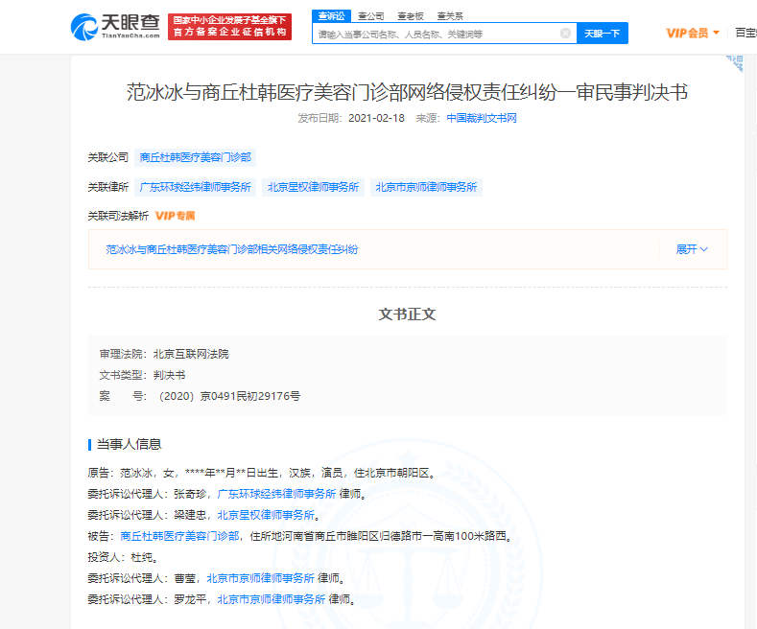This screenshot has height=629, width=757.
Task: Open 北京市京师律师事务所 related law firm tag
Action: tap(427, 187)
